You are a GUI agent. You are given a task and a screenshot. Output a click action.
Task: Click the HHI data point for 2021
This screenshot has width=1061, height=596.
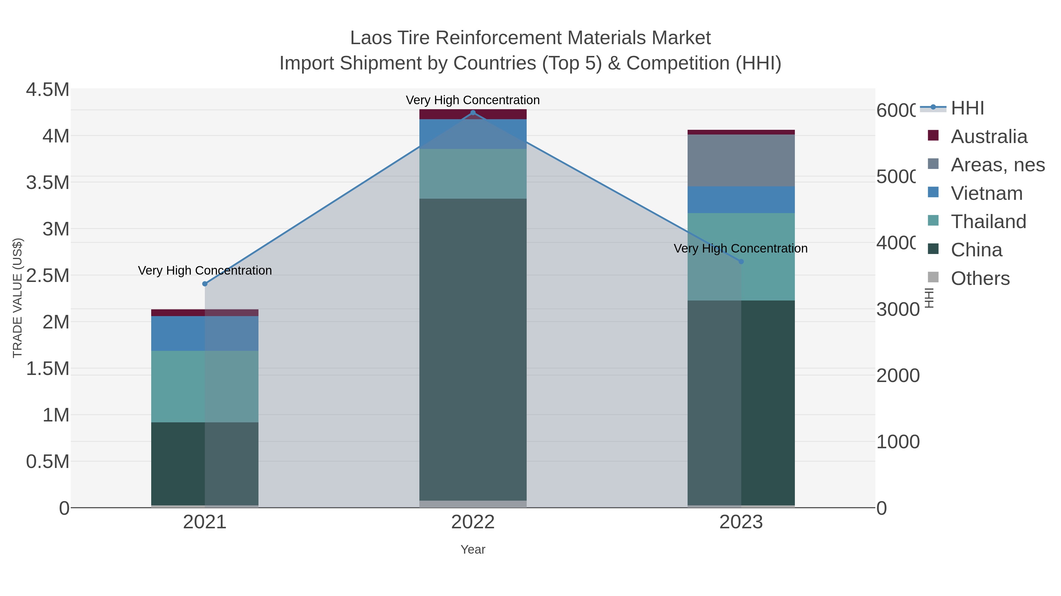(x=205, y=284)
